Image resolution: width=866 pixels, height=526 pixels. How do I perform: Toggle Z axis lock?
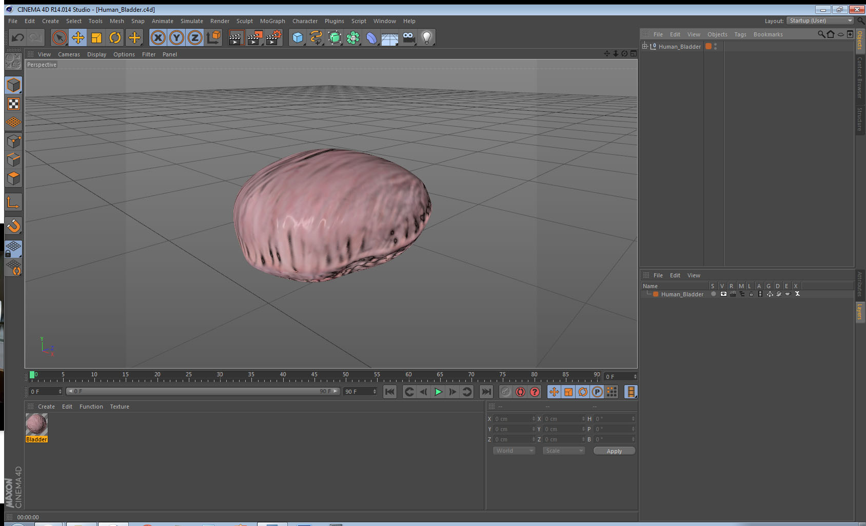(195, 37)
